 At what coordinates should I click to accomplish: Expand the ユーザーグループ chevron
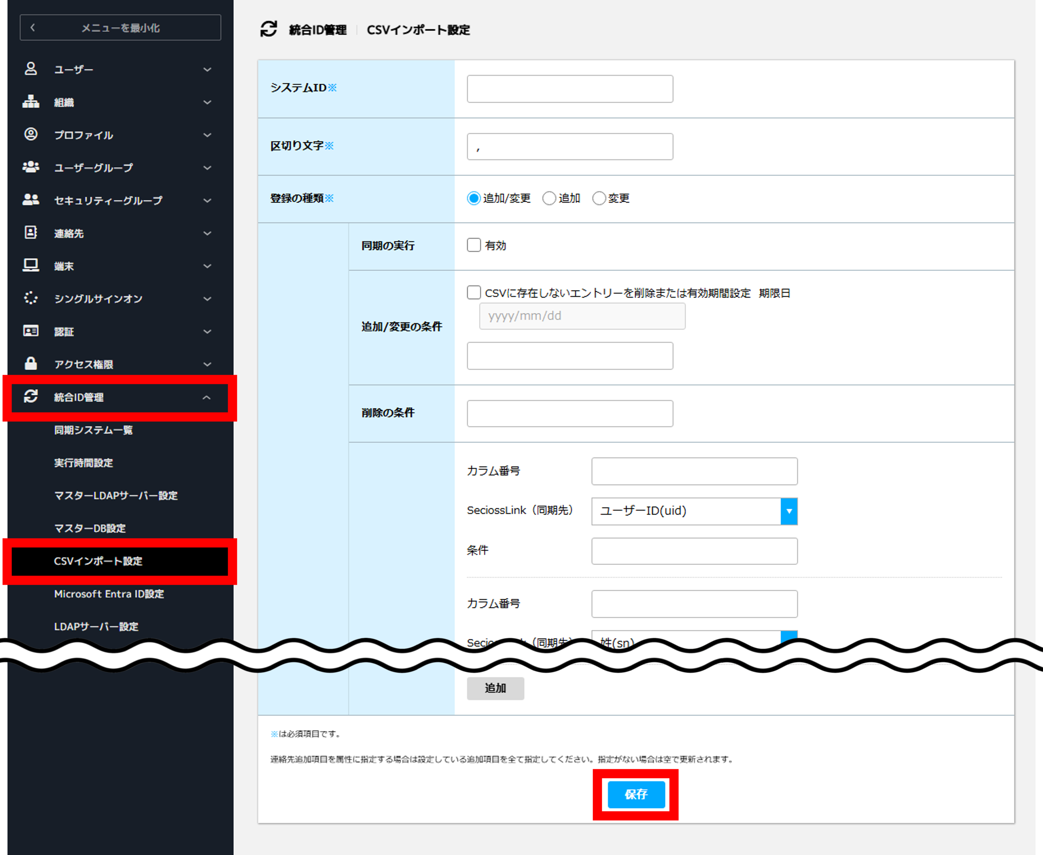coord(207,168)
